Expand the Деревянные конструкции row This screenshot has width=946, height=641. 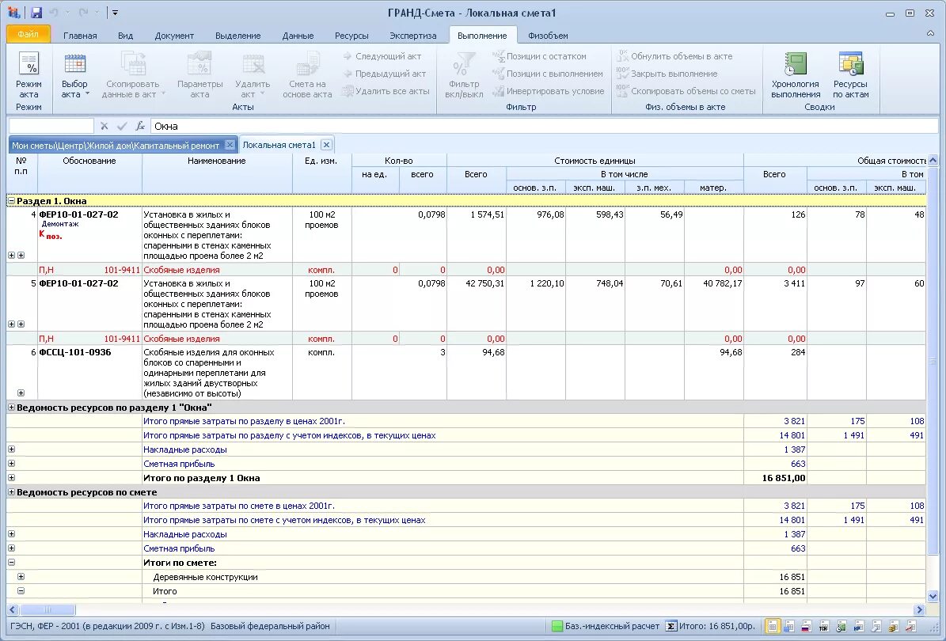pyautogui.click(x=21, y=576)
